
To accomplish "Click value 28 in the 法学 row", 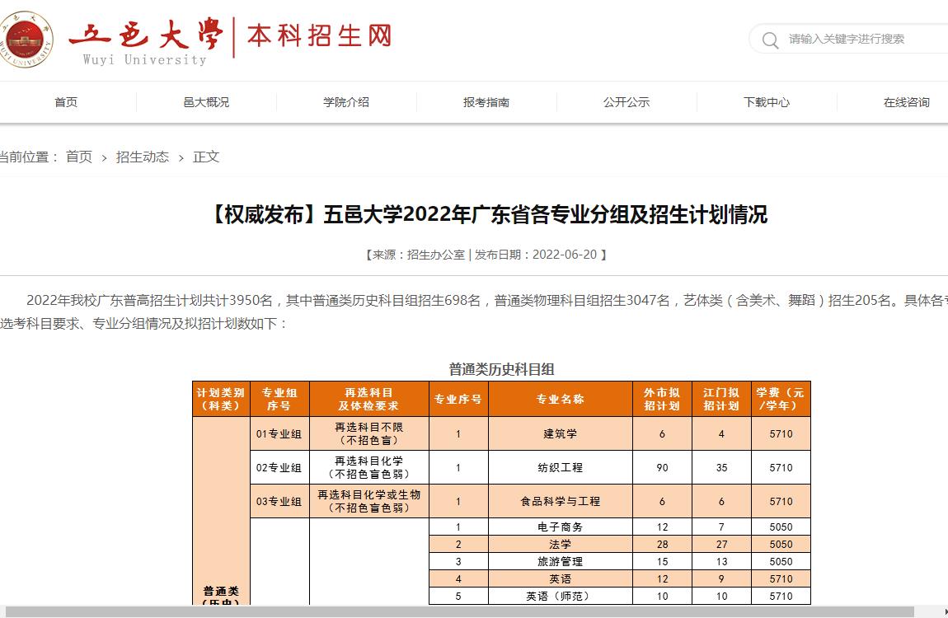I will point(662,545).
